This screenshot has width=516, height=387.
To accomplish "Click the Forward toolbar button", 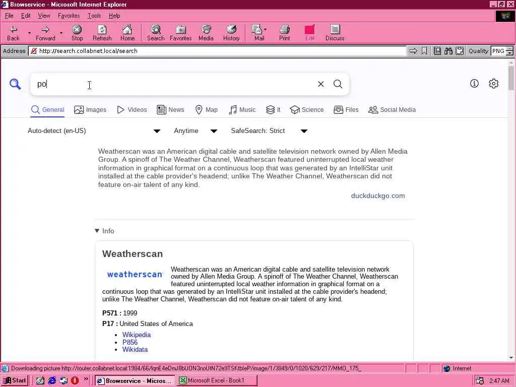I will pos(45,33).
